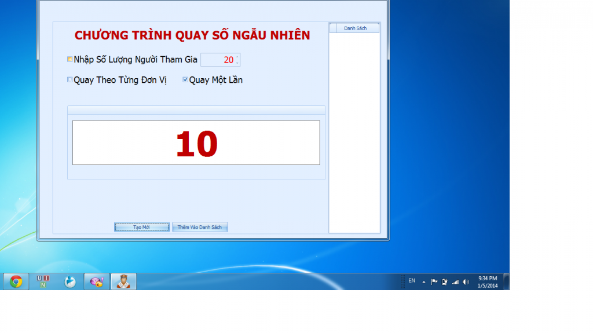Select the random number program taskbar icon

click(x=124, y=281)
